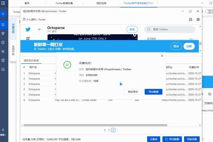Click the previous page arrow

105,130
